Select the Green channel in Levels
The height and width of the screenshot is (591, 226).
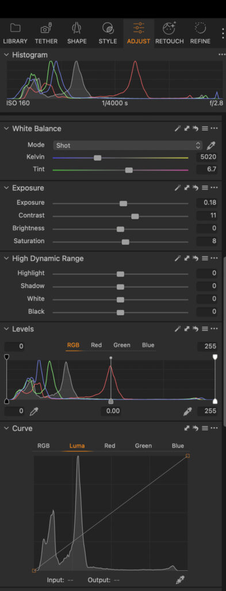[122, 345]
